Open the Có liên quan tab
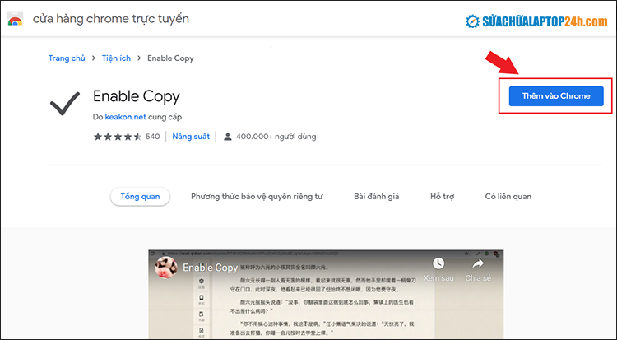This screenshot has height=340, width=617. pyautogui.click(x=508, y=196)
